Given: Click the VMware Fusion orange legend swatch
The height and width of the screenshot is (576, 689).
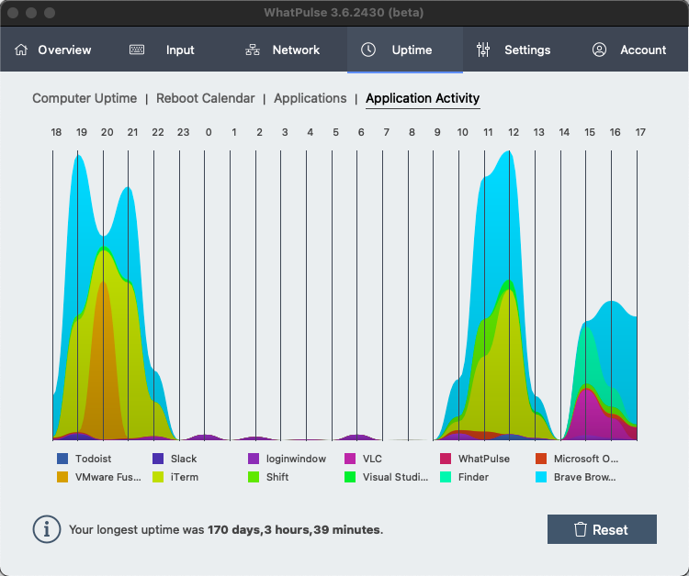Looking at the screenshot, I should pos(62,477).
